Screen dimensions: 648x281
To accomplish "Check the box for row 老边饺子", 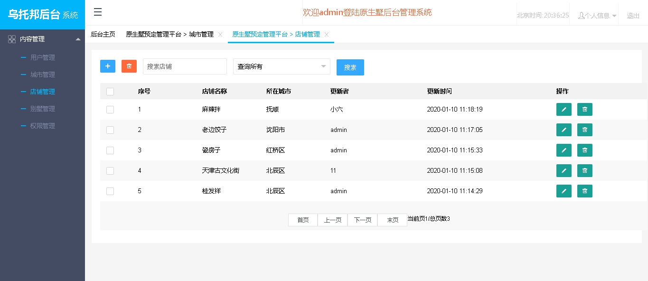I will coord(110,130).
